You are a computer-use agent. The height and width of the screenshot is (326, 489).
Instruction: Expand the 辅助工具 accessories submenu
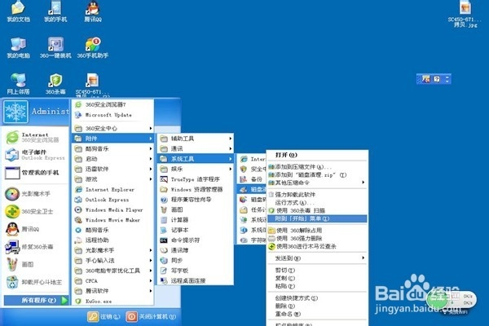[x=196, y=139]
